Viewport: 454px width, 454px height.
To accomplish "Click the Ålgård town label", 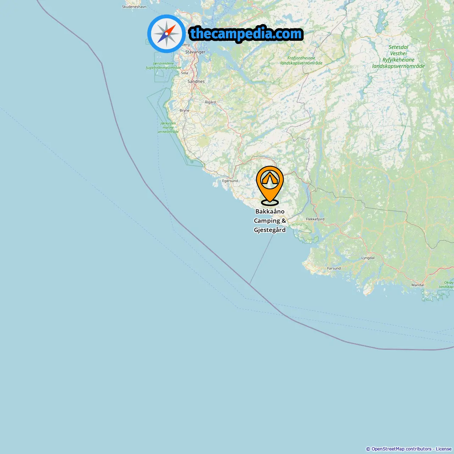I will pos(210,102).
